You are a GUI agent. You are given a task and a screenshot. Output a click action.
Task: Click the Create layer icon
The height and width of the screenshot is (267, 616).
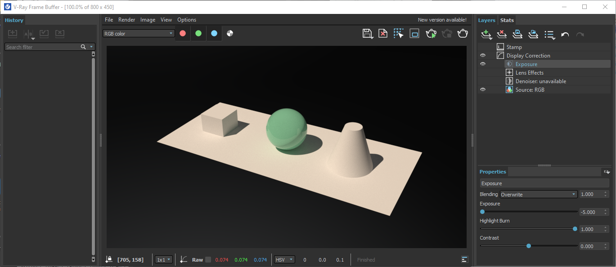(486, 34)
